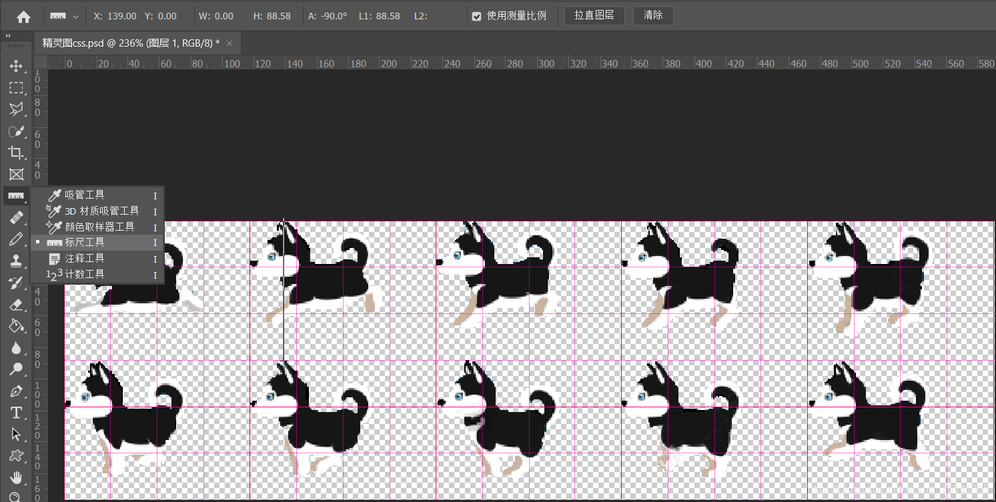Image resolution: width=996 pixels, height=502 pixels.
Task: Choose the Blur tool droplet icon
Action: [16, 348]
